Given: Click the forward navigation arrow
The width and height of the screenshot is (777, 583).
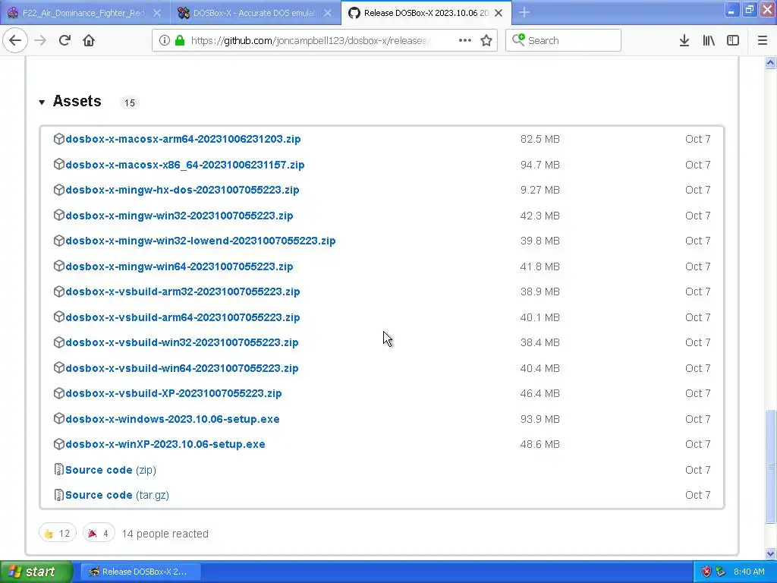Looking at the screenshot, I should 40,40.
